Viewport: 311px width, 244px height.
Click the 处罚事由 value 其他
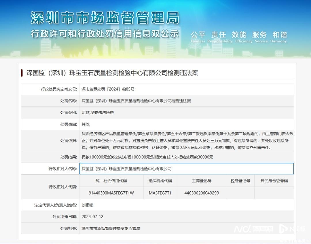[86, 124]
